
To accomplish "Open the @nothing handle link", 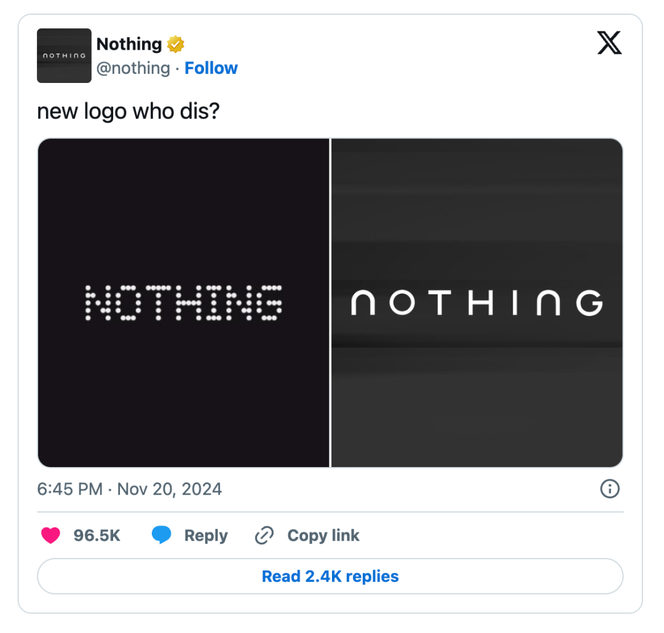I will pos(133,68).
